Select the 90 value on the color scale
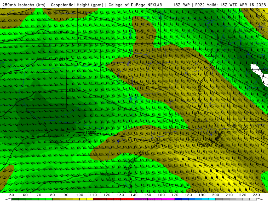Image resolution: width=268 pixels, height=201 pixels. [x=66, y=195]
